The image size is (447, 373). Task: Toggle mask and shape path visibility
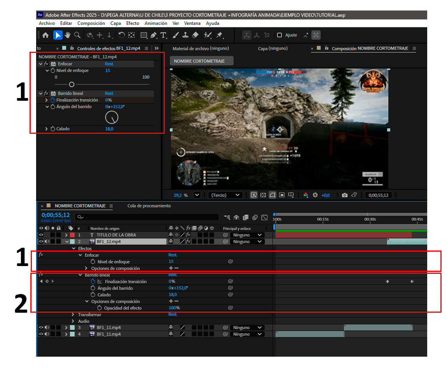[272, 195]
